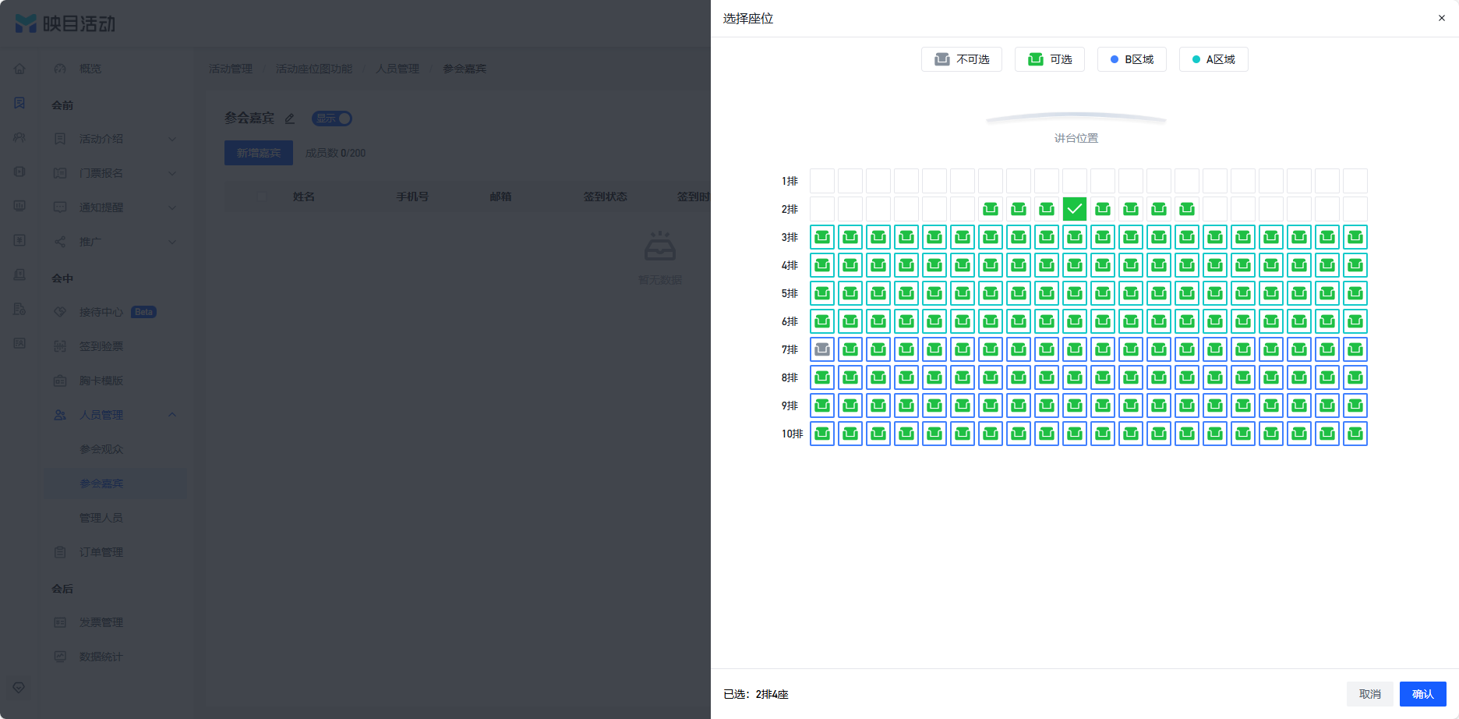Collapse the 人员管理 menu

(x=115, y=415)
